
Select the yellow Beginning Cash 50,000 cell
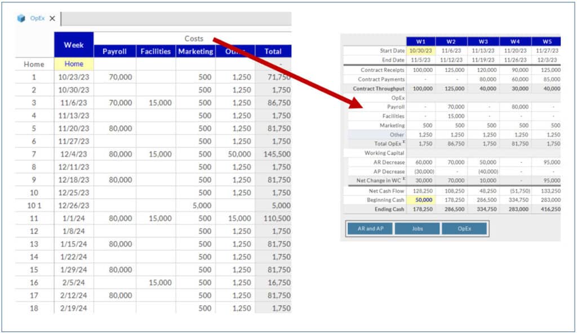point(420,200)
